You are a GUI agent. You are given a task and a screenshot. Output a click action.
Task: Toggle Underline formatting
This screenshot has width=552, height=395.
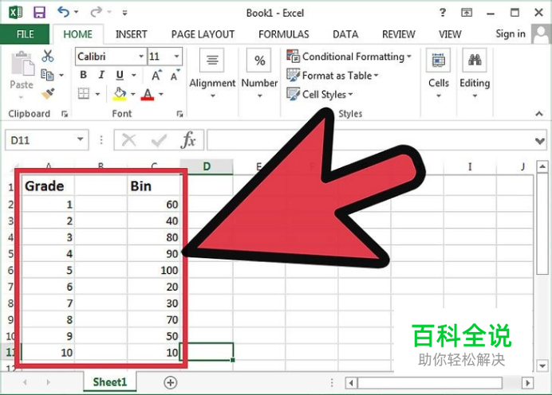coord(120,75)
